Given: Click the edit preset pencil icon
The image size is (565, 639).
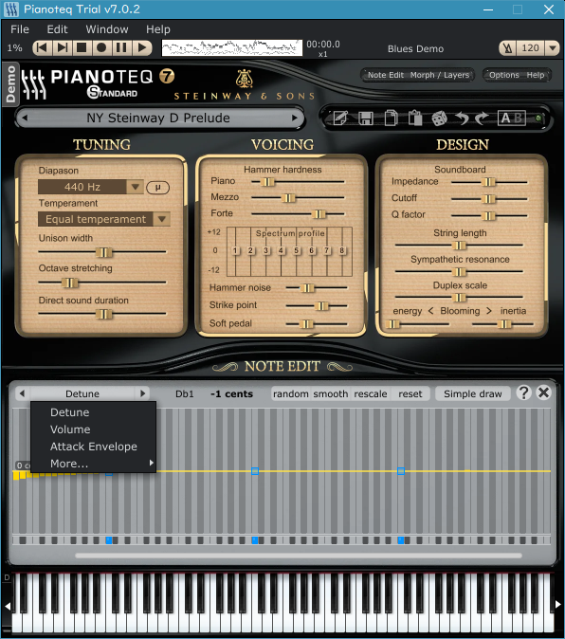Looking at the screenshot, I should point(340,119).
